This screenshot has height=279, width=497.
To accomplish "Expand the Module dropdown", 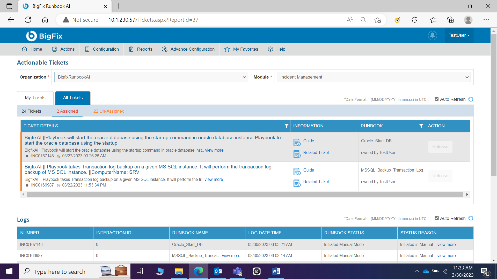I will tap(374, 77).
